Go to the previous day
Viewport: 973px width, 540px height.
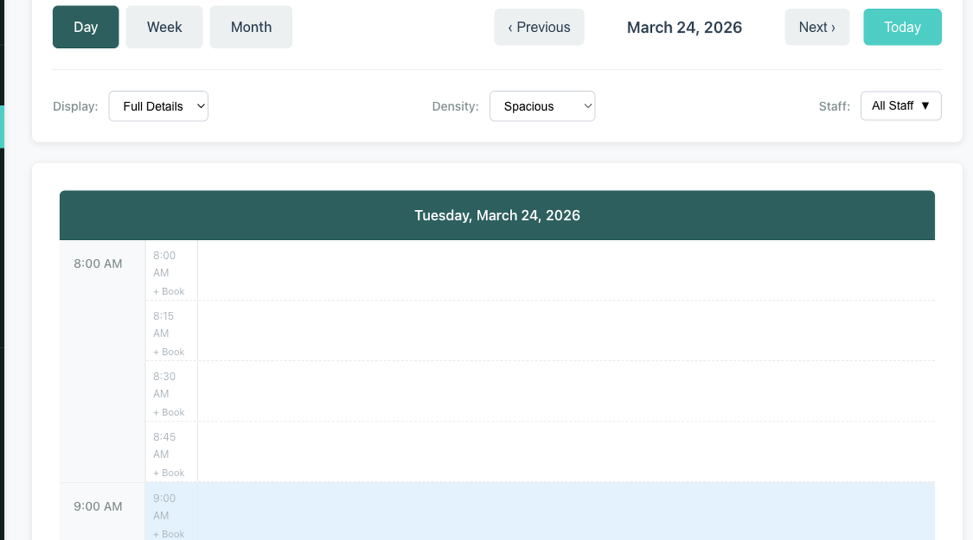pyautogui.click(x=538, y=27)
